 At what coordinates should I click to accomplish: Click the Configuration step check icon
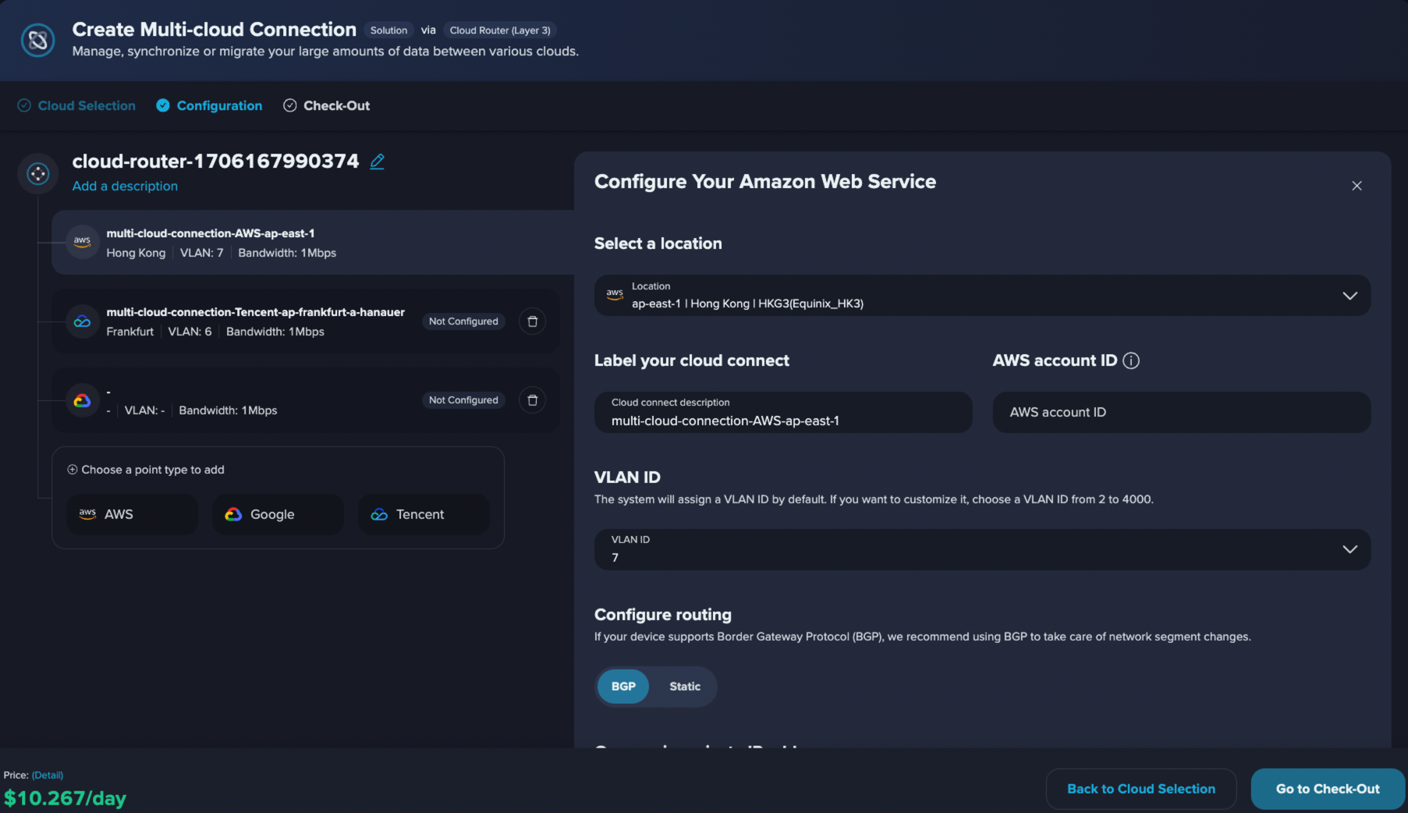click(x=163, y=105)
